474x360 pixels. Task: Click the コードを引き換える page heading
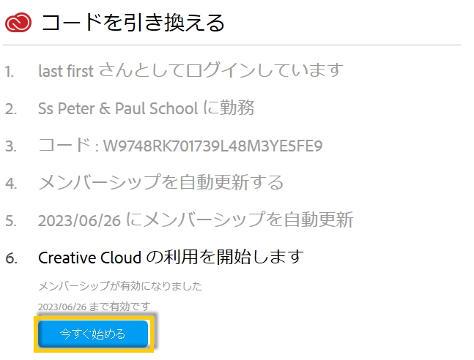coord(133,23)
